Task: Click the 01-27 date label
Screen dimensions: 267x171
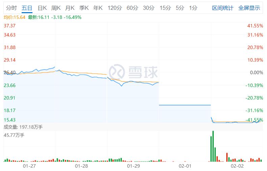Action: (x=29, y=166)
